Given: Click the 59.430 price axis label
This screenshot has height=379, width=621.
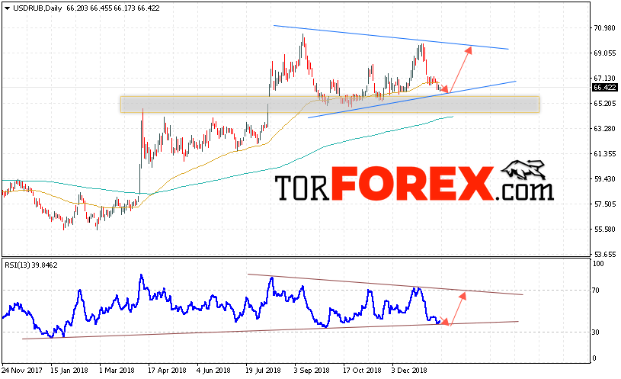Looking at the screenshot, I should [604, 178].
